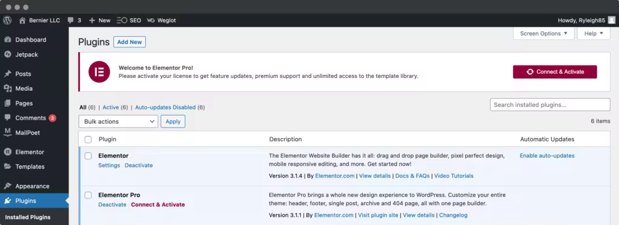
Task: Click Connect & Activate link under Elementor Pro
Action: 158,204
